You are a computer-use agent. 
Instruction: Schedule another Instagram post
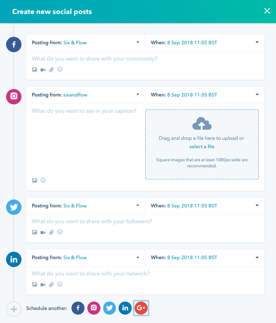point(94,308)
